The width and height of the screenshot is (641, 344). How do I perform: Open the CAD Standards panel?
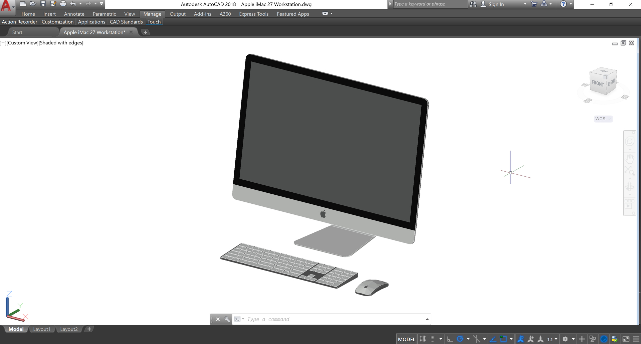(x=126, y=22)
